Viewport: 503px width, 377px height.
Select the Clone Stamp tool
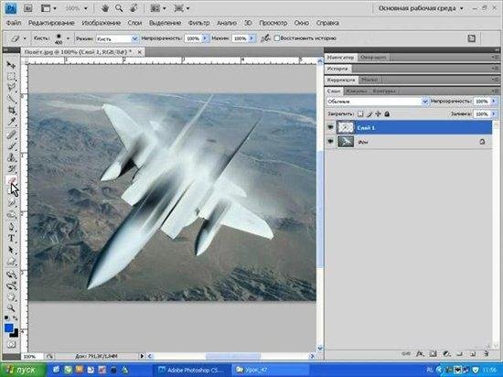tap(11, 157)
